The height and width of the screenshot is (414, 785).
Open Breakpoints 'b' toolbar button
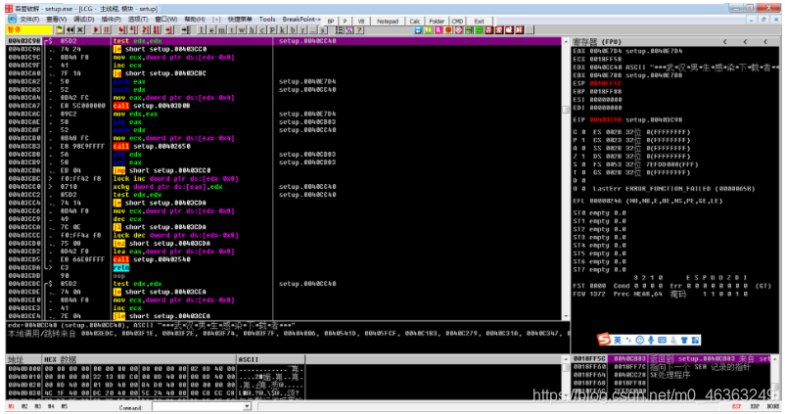[x=293, y=30]
